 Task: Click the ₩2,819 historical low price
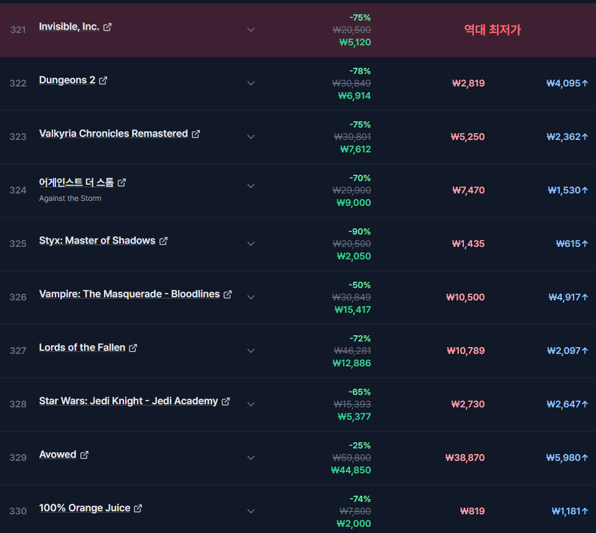pyautogui.click(x=468, y=83)
